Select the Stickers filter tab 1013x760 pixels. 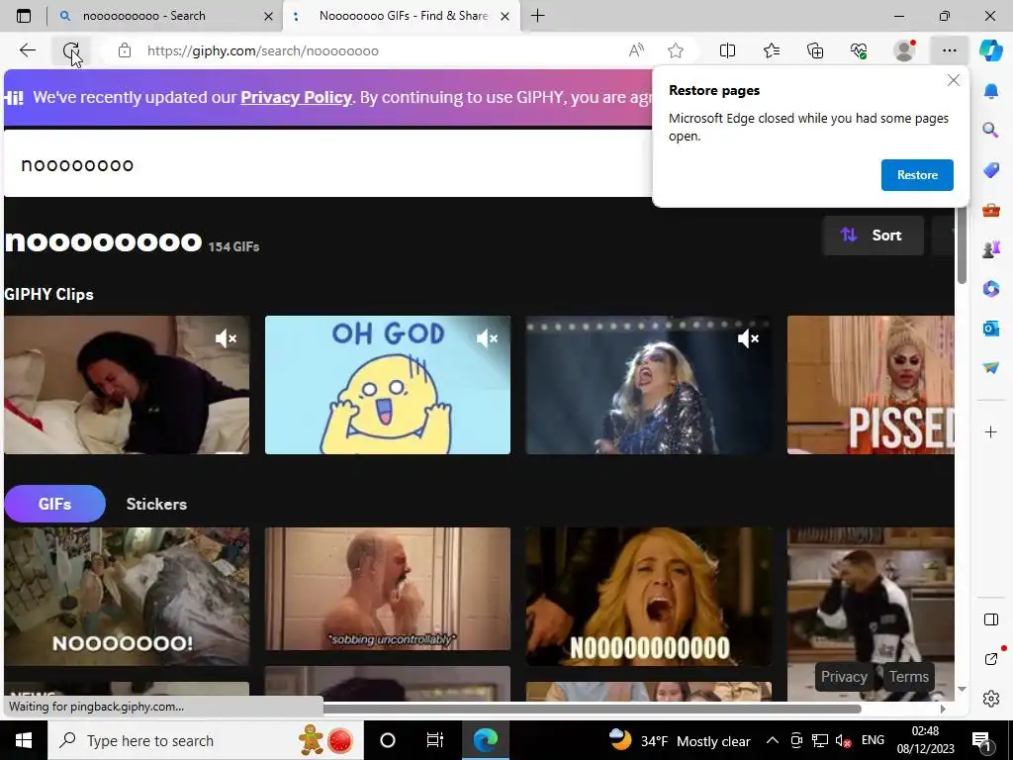[156, 504]
